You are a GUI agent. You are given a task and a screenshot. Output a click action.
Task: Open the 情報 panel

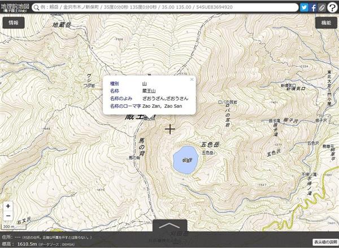14,23
